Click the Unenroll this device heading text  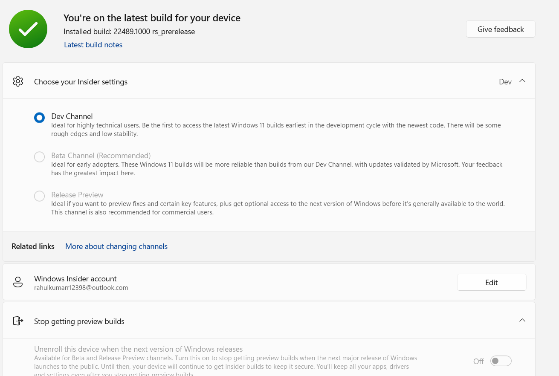click(x=139, y=349)
